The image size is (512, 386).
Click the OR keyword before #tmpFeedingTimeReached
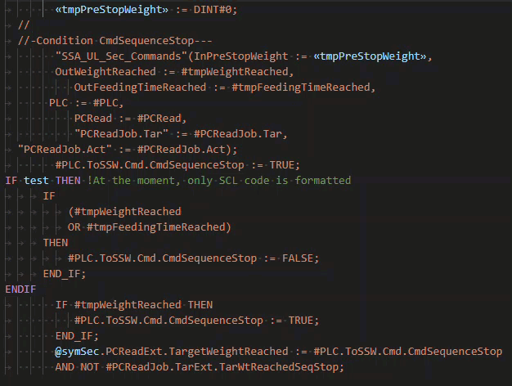[x=75, y=227]
